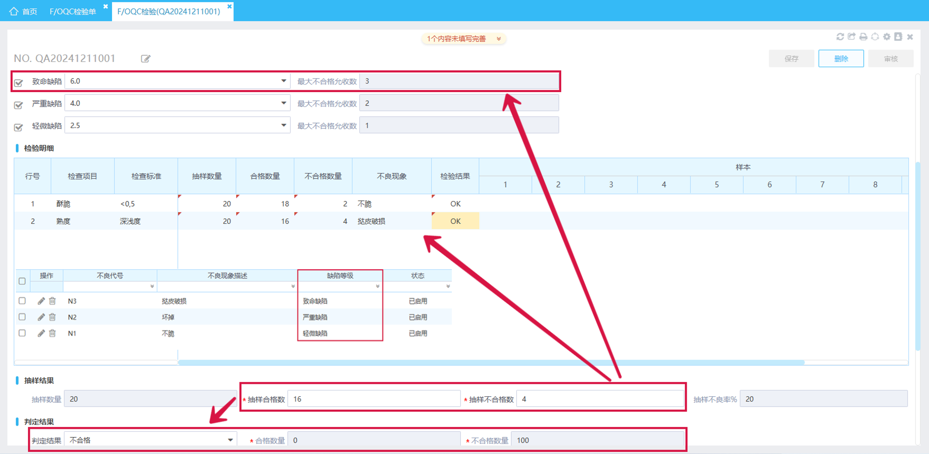This screenshot has height=454, width=929.
Task: Open the settings gear icon
Action: 887,37
